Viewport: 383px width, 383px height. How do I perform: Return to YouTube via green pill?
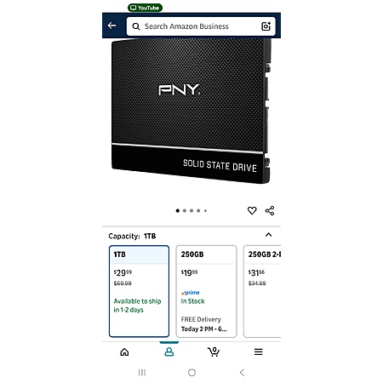(x=145, y=8)
